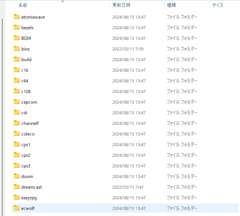Click the build folder icon
This screenshot has width=240, height=216.
(17, 59)
